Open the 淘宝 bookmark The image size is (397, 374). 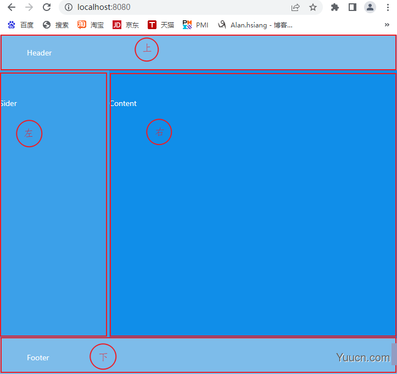(x=91, y=25)
